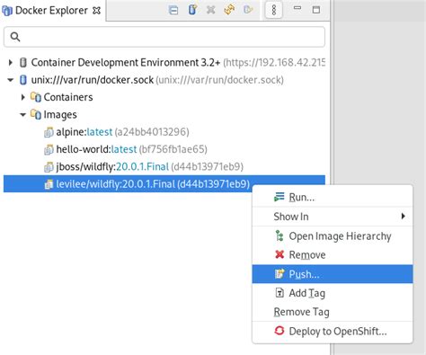Screen dimensions: 426x355
Task: Click the alpine image icon
Action: (49, 132)
